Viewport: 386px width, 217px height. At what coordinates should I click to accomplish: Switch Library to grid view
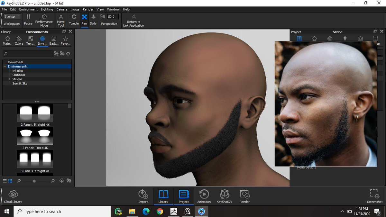[10, 181]
